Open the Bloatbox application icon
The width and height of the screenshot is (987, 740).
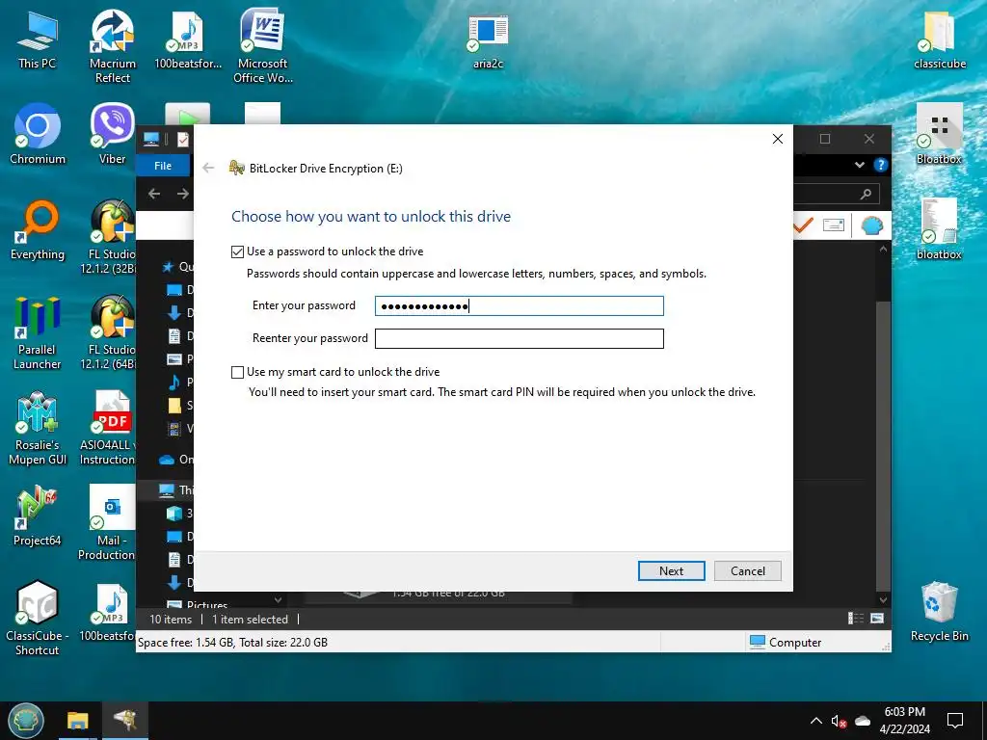[939, 135]
